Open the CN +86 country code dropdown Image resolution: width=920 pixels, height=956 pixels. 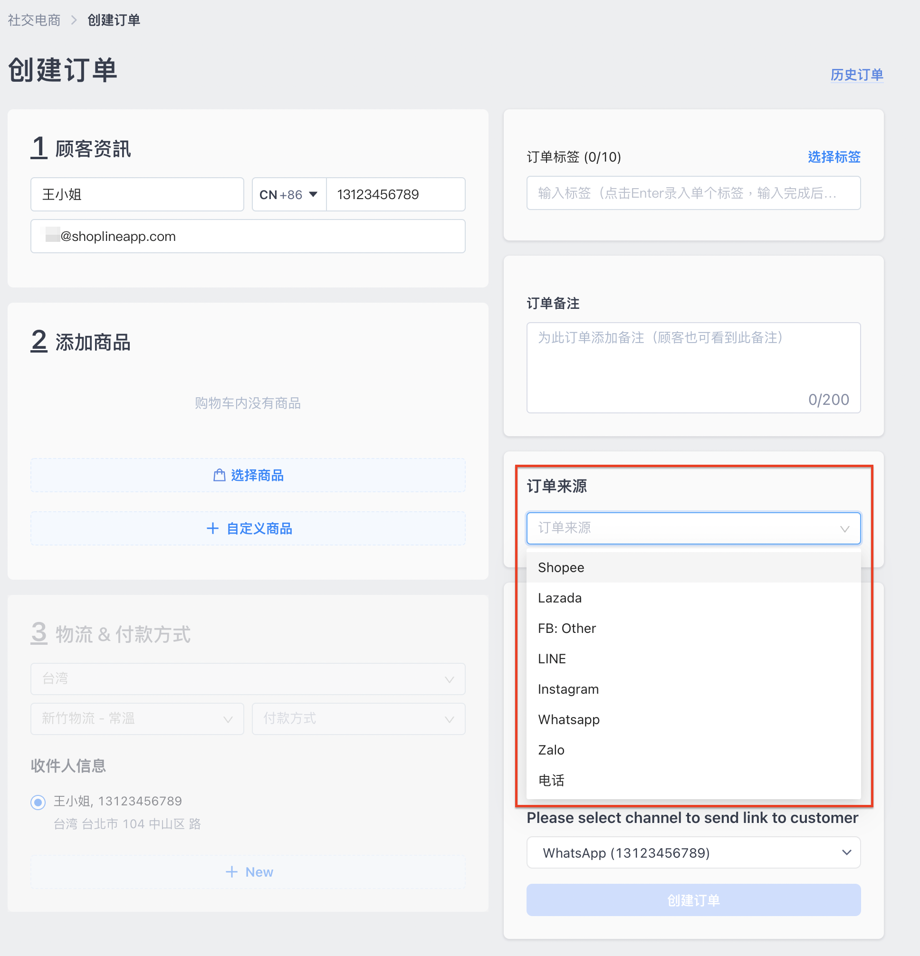click(289, 194)
